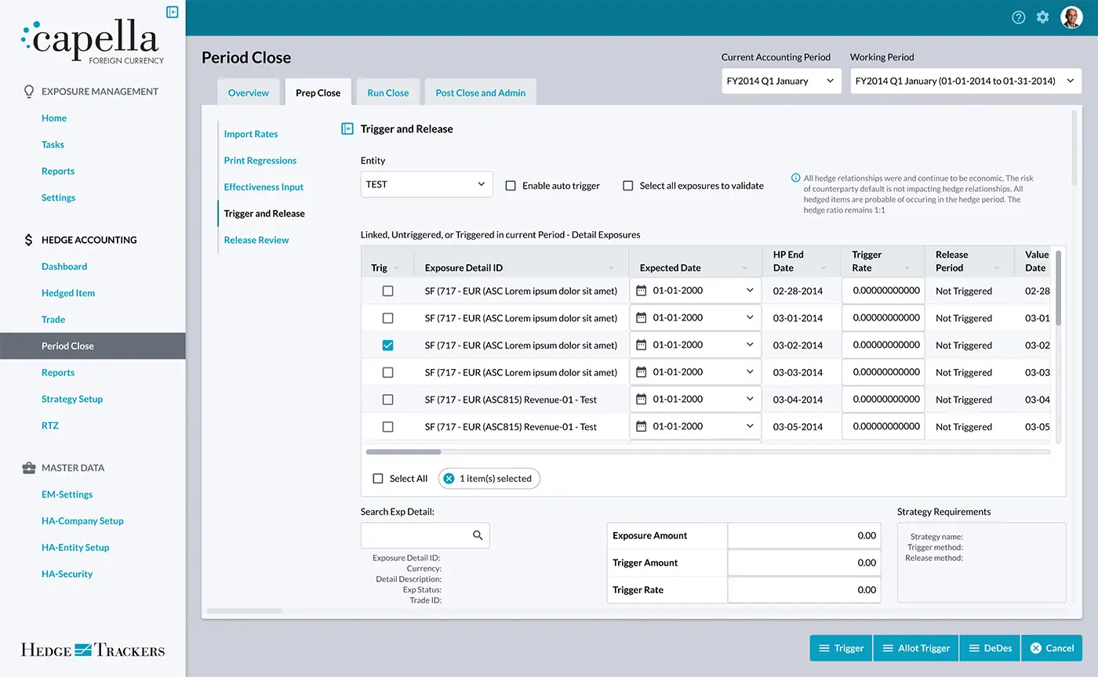Select the Prep Close tab
Screen dimensions: 1098x677
pyautogui.click(x=318, y=92)
